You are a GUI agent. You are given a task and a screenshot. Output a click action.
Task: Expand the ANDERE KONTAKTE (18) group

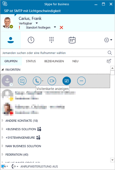[x=2, y=120]
